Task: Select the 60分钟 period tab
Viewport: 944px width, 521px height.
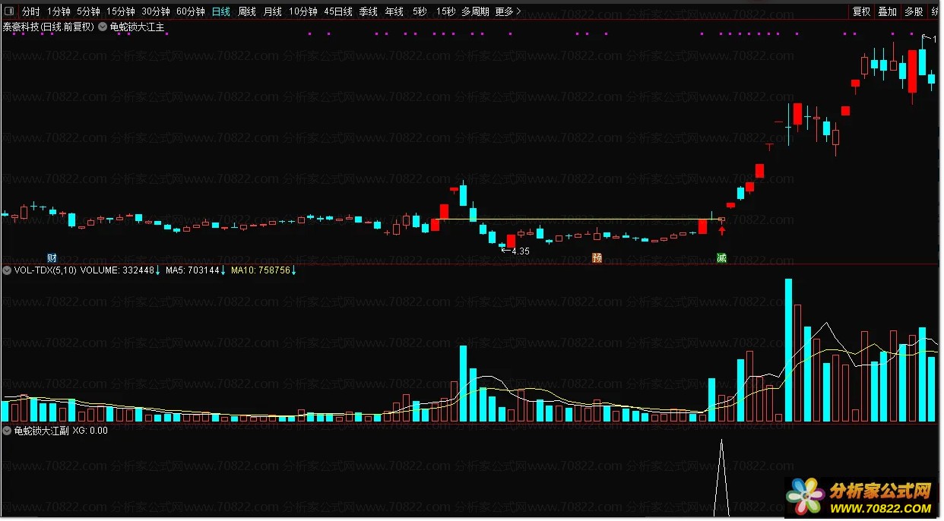Action: (x=190, y=11)
